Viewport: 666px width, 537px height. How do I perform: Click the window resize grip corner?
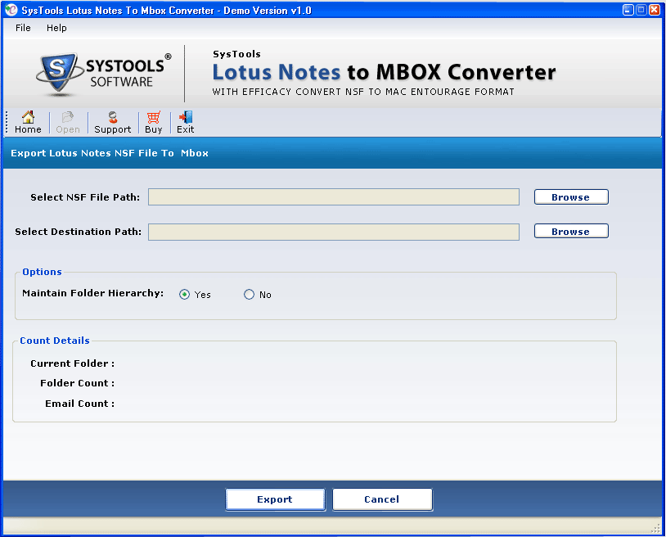pos(655,528)
